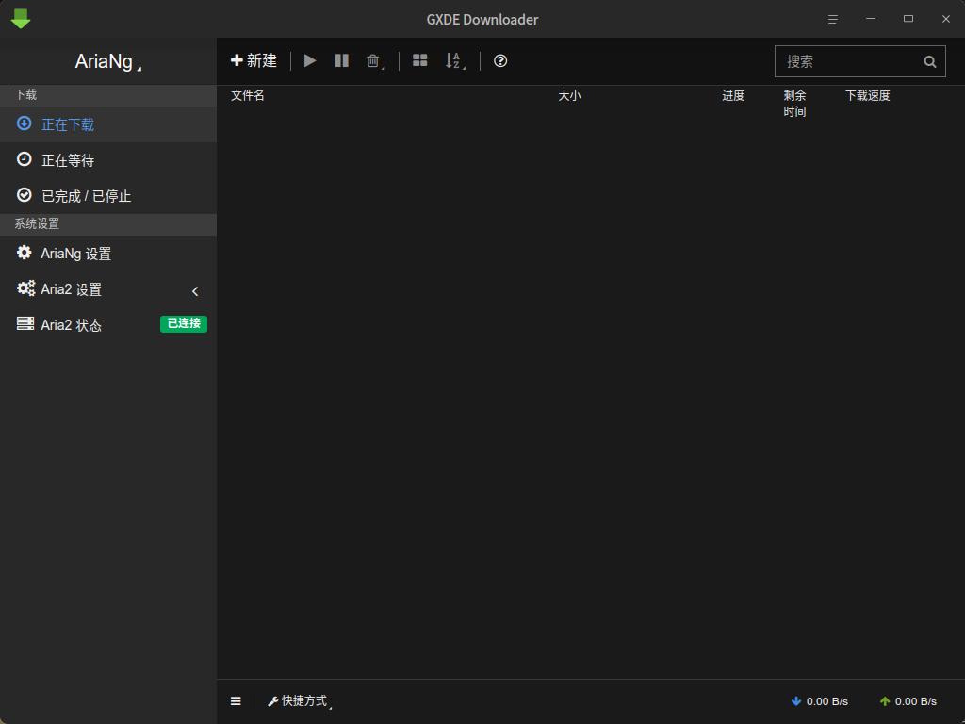Toggle sidebar with bottom hamburger icon

(x=236, y=701)
